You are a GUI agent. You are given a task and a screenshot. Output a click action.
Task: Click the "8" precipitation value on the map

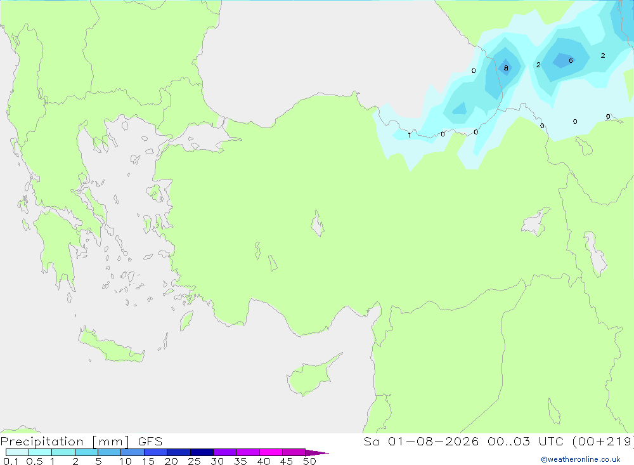pos(506,68)
